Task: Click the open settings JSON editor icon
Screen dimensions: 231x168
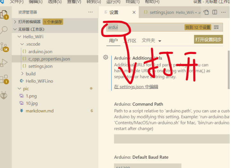Action: [206, 12]
